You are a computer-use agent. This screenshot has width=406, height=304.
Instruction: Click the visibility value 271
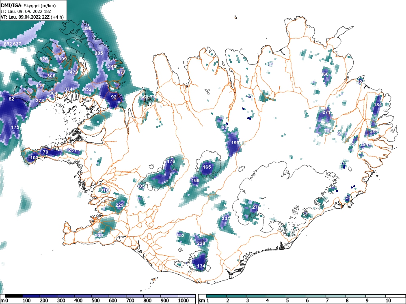326,112
